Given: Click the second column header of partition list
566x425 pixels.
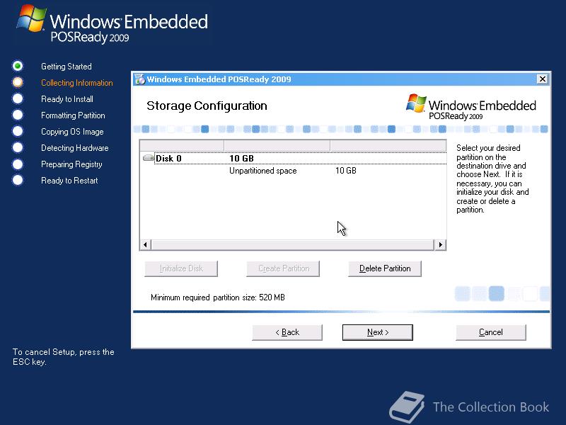Looking at the screenshot, I should 277,146.
